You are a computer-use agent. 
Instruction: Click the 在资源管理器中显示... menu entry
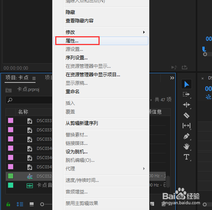click(101, 66)
